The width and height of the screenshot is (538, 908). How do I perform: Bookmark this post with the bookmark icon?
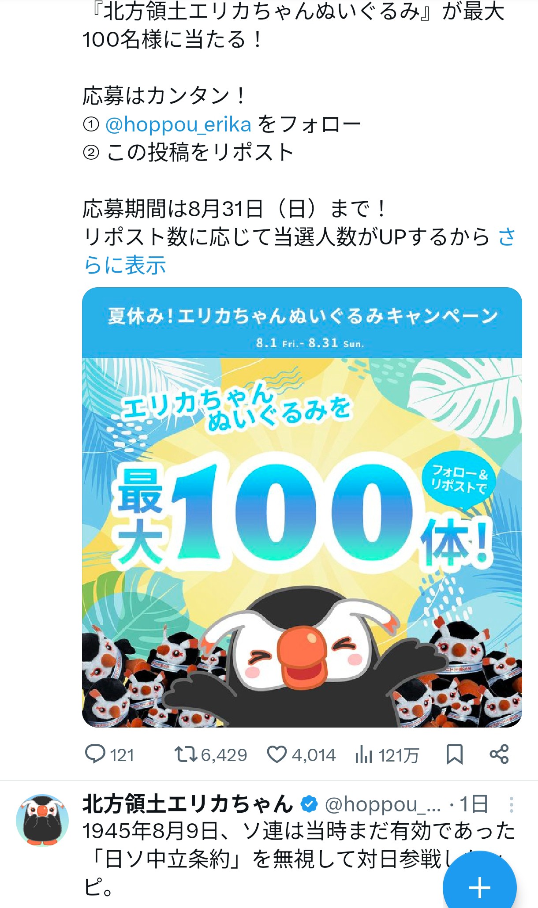pos(454,754)
